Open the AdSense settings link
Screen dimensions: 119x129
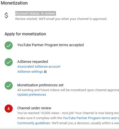(30, 72)
